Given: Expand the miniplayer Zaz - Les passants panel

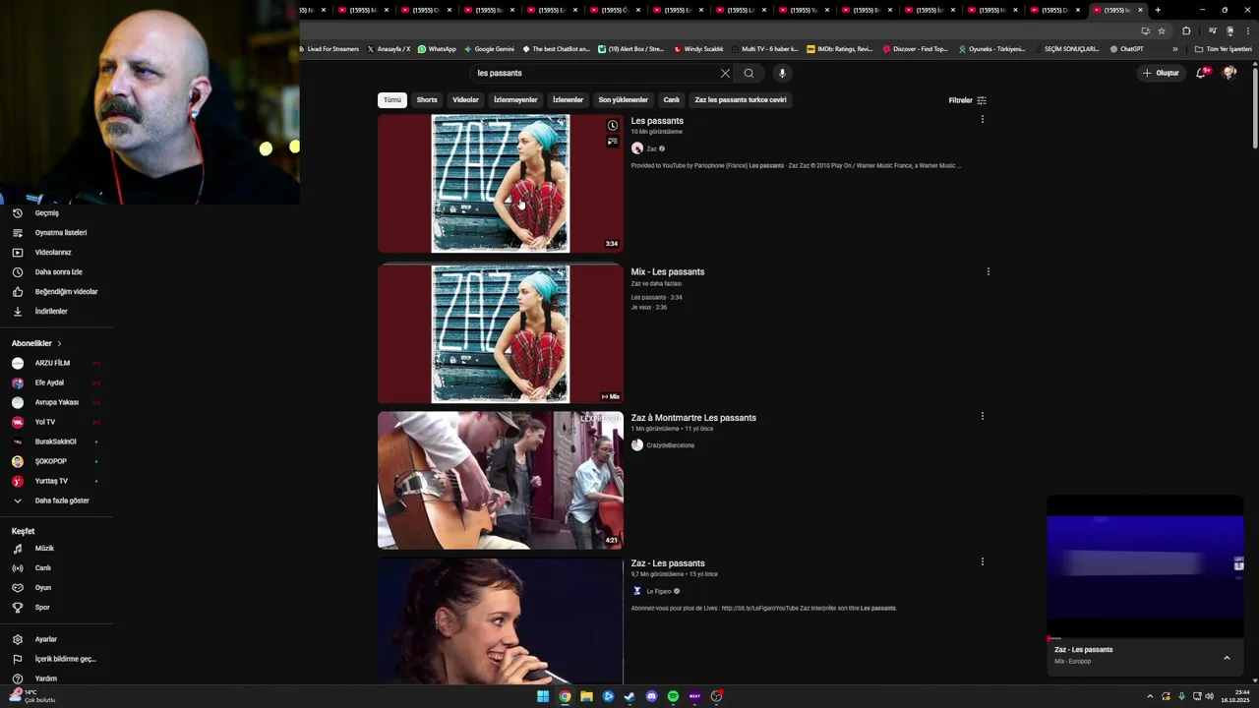Looking at the screenshot, I should pyautogui.click(x=1227, y=658).
